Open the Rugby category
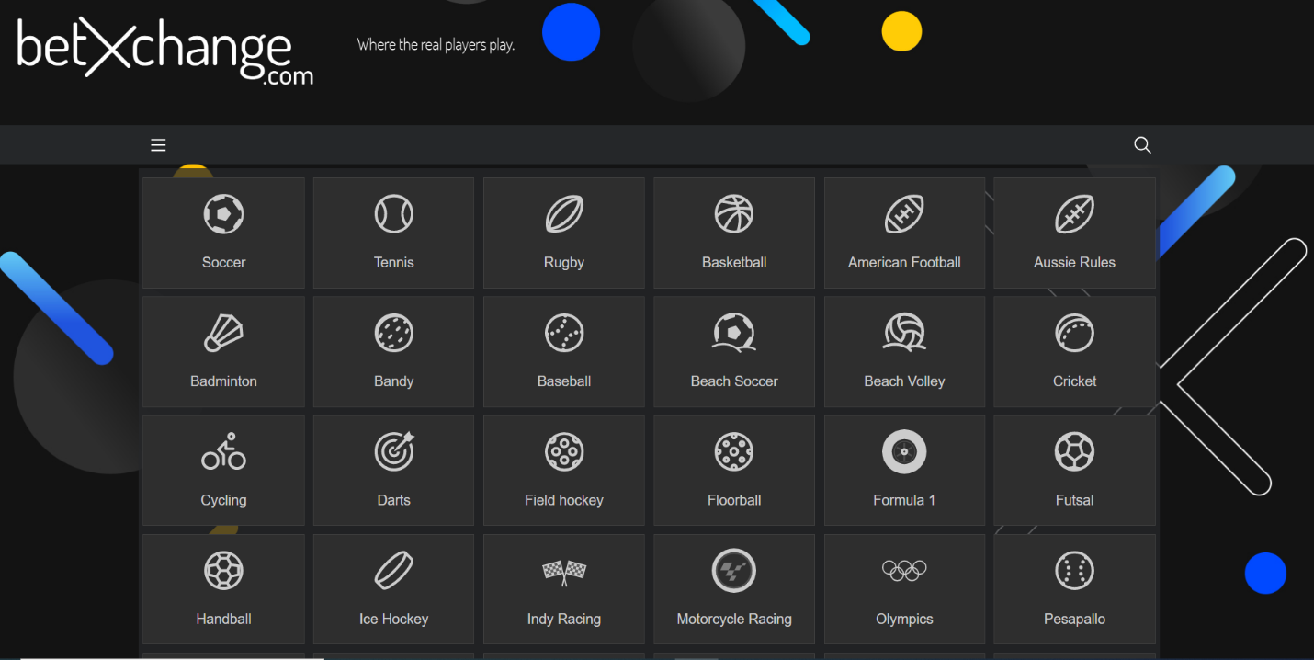 coord(563,233)
